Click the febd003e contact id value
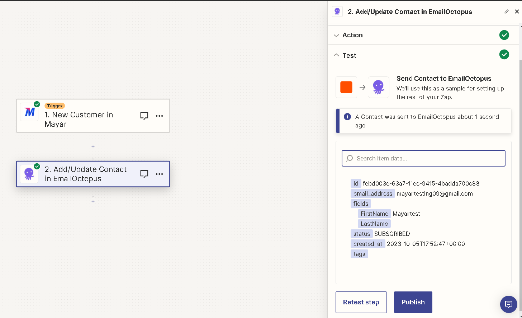 tap(421, 183)
